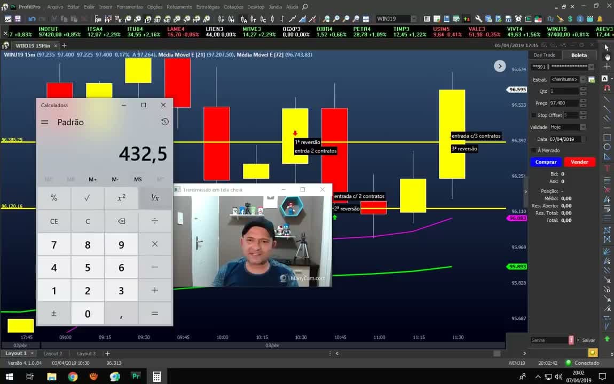Viewport: 614px width, 384px height.
Task: Click calculator square root button
Action: pos(88,198)
